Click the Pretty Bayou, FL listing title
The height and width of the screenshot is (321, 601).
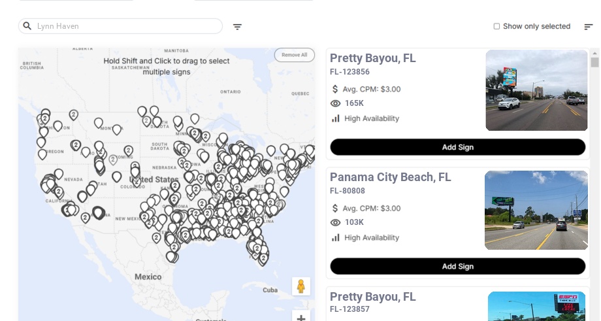click(372, 58)
